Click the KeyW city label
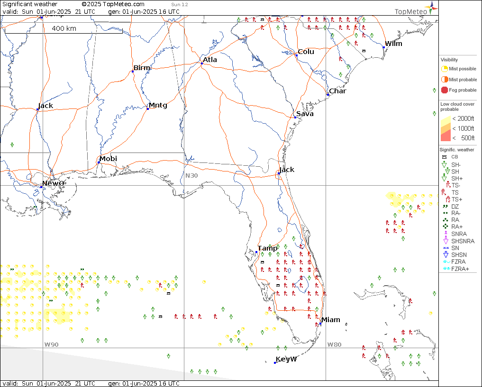This screenshot has height=387, width=482. click(286, 359)
